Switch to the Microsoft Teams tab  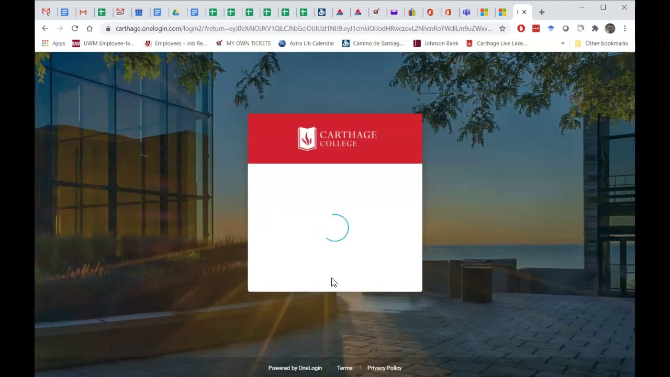click(x=466, y=12)
